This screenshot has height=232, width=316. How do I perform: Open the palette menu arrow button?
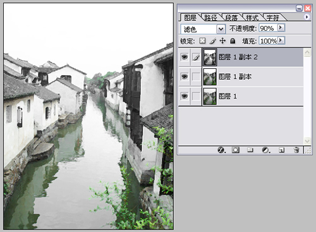click(x=307, y=17)
